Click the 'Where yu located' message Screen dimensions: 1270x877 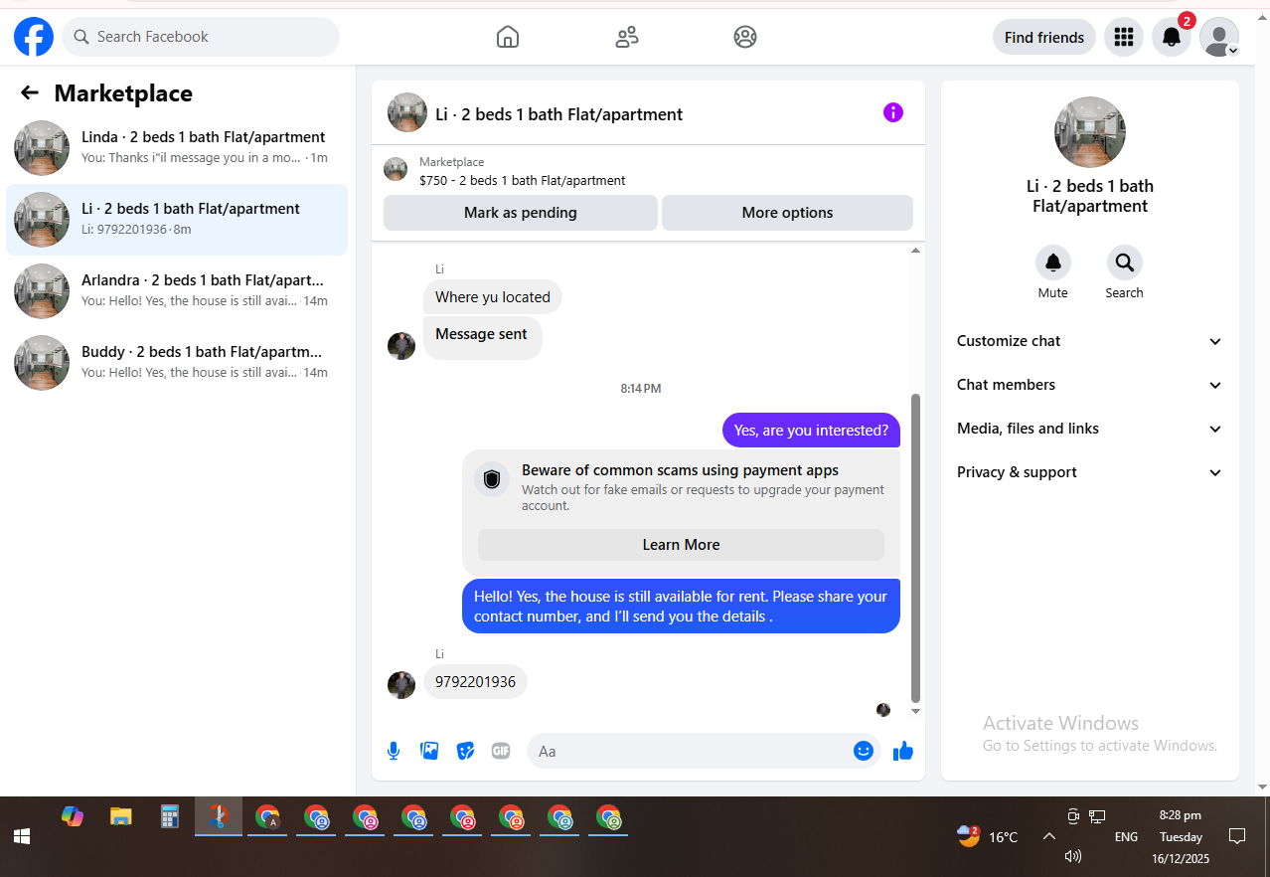click(493, 297)
